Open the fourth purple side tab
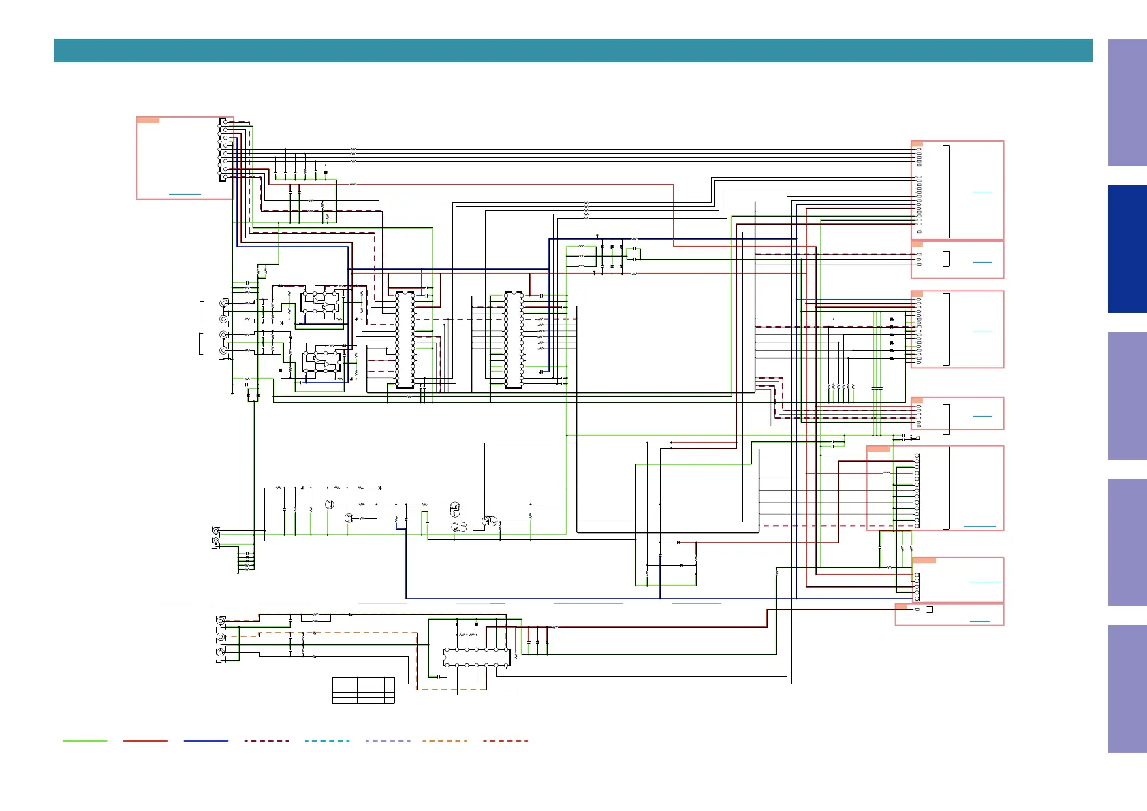Viewport: 1147px width, 811px height. click(x=1127, y=543)
